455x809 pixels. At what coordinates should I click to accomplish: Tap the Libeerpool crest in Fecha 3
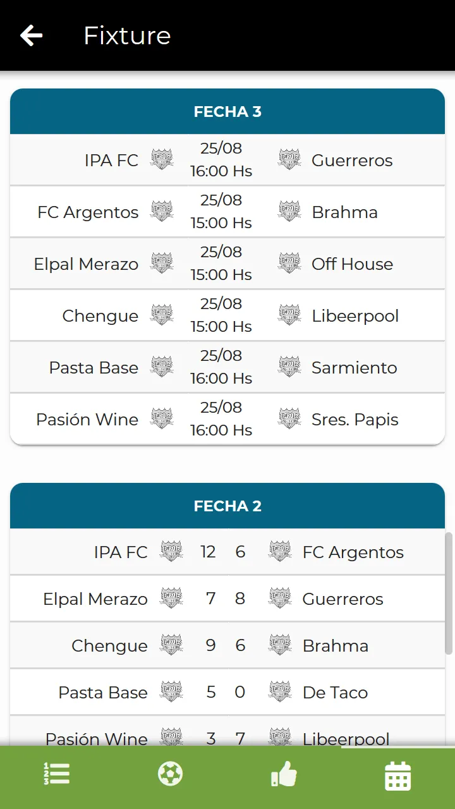click(x=289, y=315)
